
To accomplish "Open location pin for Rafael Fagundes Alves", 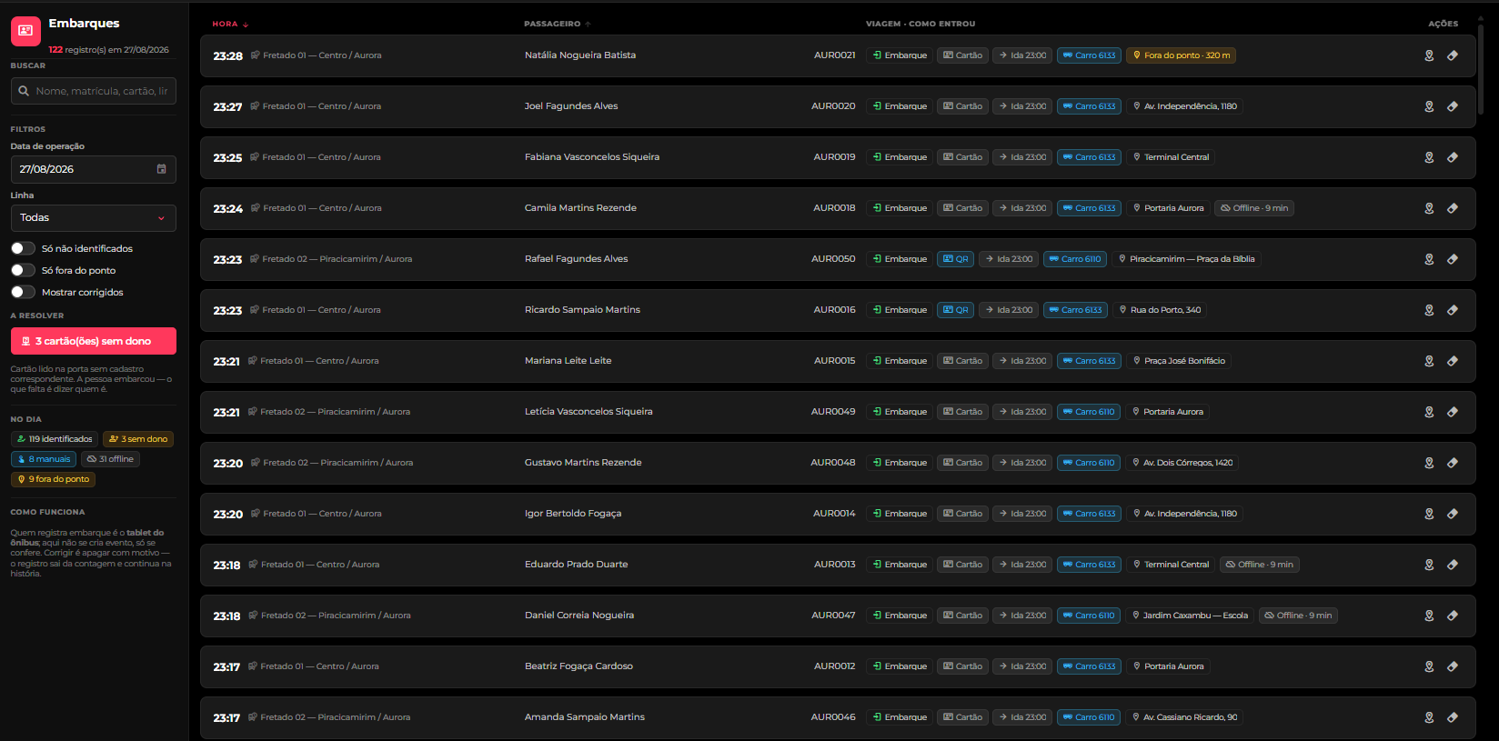I will point(1429,259).
